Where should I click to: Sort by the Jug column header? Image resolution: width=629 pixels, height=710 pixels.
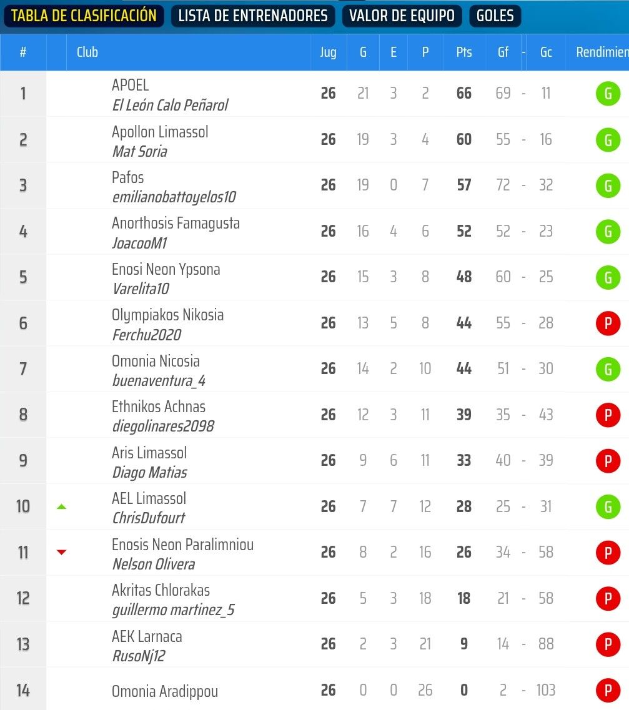pyautogui.click(x=328, y=52)
